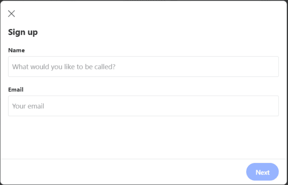Select the 'What would you like to be called?' box
This screenshot has height=185, width=288.
pos(144,66)
